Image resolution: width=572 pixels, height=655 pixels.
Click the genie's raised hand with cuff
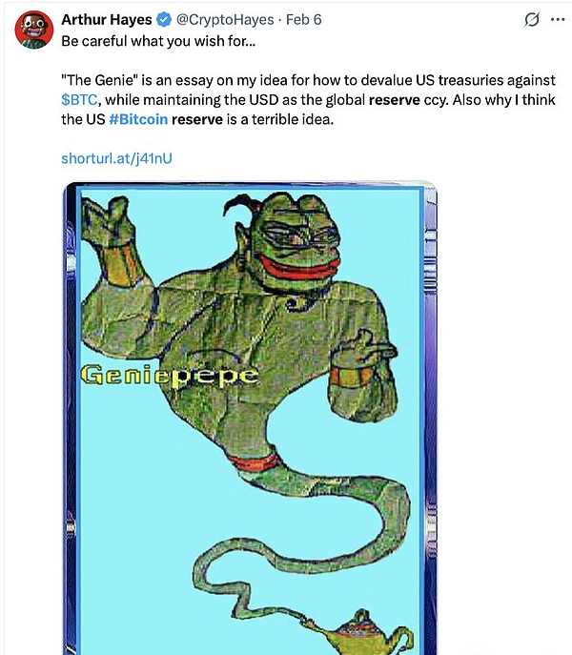tap(112, 242)
